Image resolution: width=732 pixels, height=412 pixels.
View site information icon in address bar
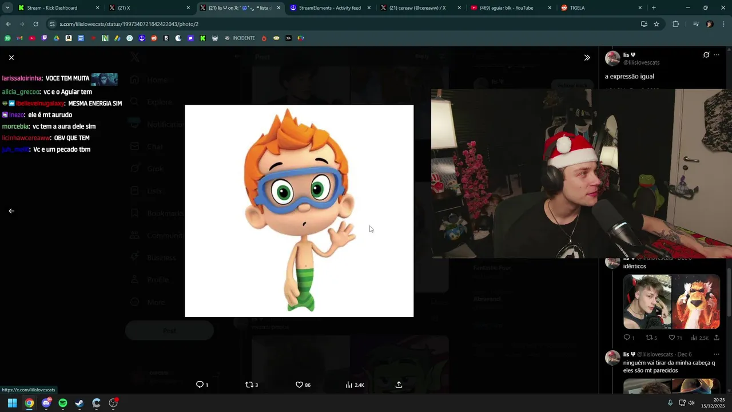coord(52,24)
